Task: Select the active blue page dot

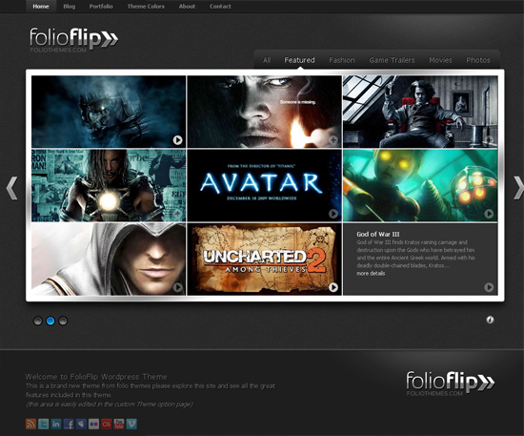Action: pos(50,321)
